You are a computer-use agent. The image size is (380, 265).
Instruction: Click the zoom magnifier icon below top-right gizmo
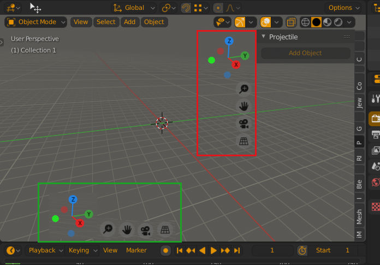tap(244, 89)
